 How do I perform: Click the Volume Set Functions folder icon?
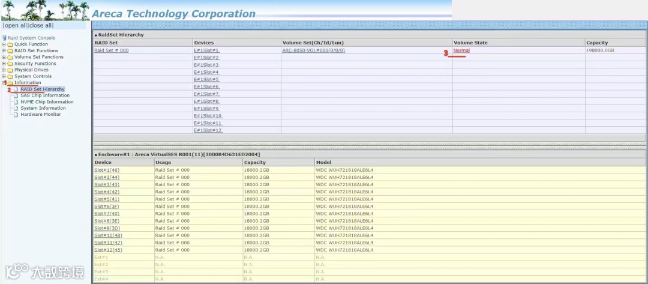[x=10, y=57]
